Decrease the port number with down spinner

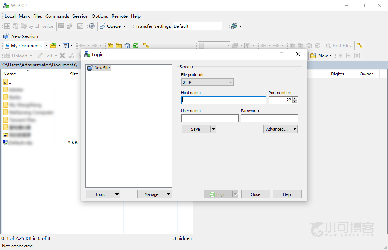pyautogui.click(x=295, y=101)
